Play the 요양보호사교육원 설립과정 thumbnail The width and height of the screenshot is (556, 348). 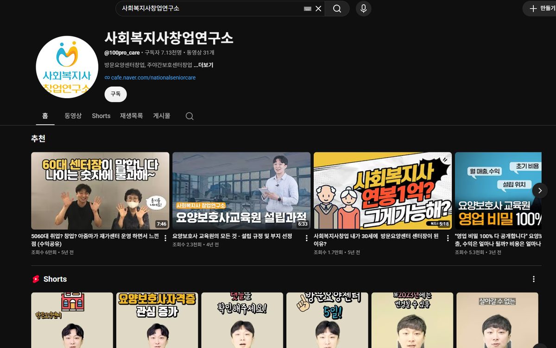(241, 191)
